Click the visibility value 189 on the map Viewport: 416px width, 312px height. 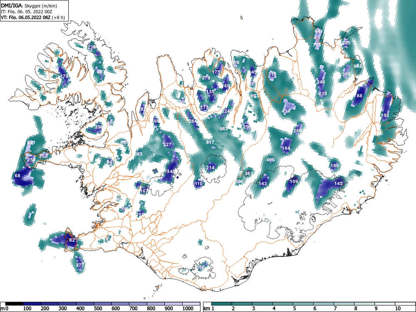click(334, 166)
